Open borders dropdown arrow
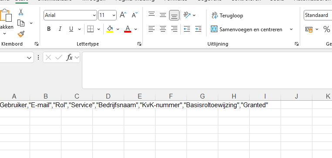The width and height of the screenshot is (332, 158). click(x=98, y=29)
